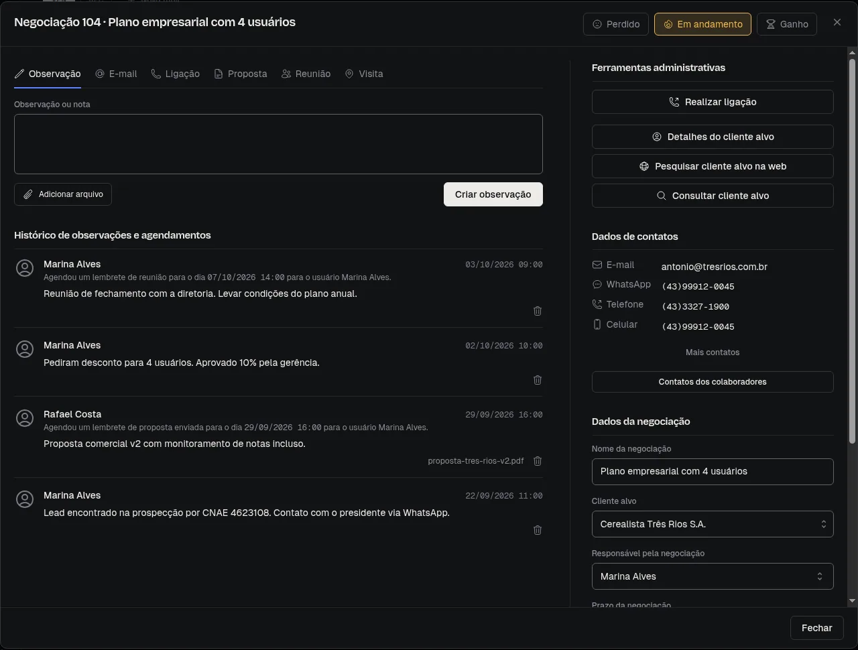The image size is (858, 650).
Task: Delete the CNAE 4623108 lead observation
Action: tap(538, 530)
